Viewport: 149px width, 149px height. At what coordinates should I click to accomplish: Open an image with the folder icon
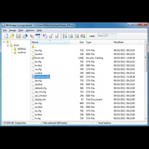tap(12, 36)
